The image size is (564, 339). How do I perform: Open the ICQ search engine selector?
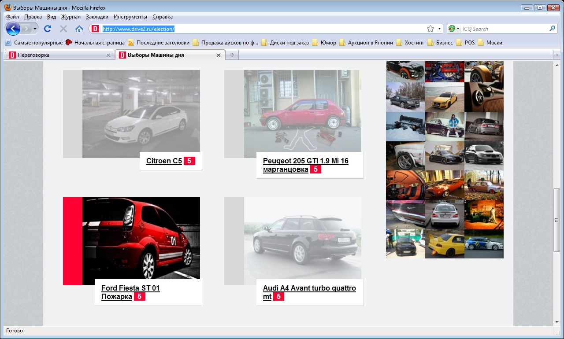[x=454, y=29]
